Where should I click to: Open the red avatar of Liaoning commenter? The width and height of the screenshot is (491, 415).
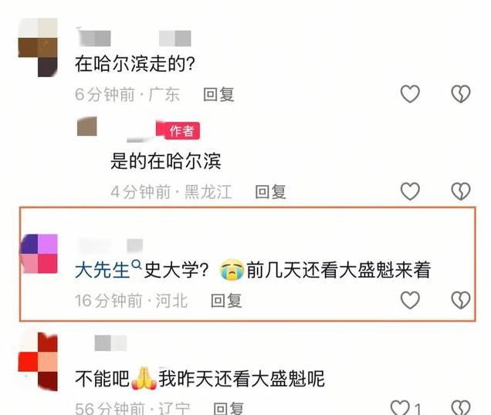pyautogui.click(x=38, y=362)
